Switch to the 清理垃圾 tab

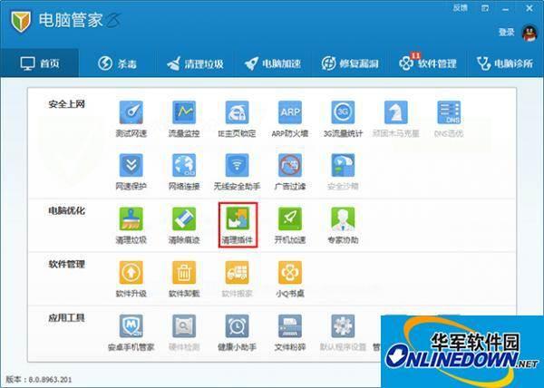point(195,63)
